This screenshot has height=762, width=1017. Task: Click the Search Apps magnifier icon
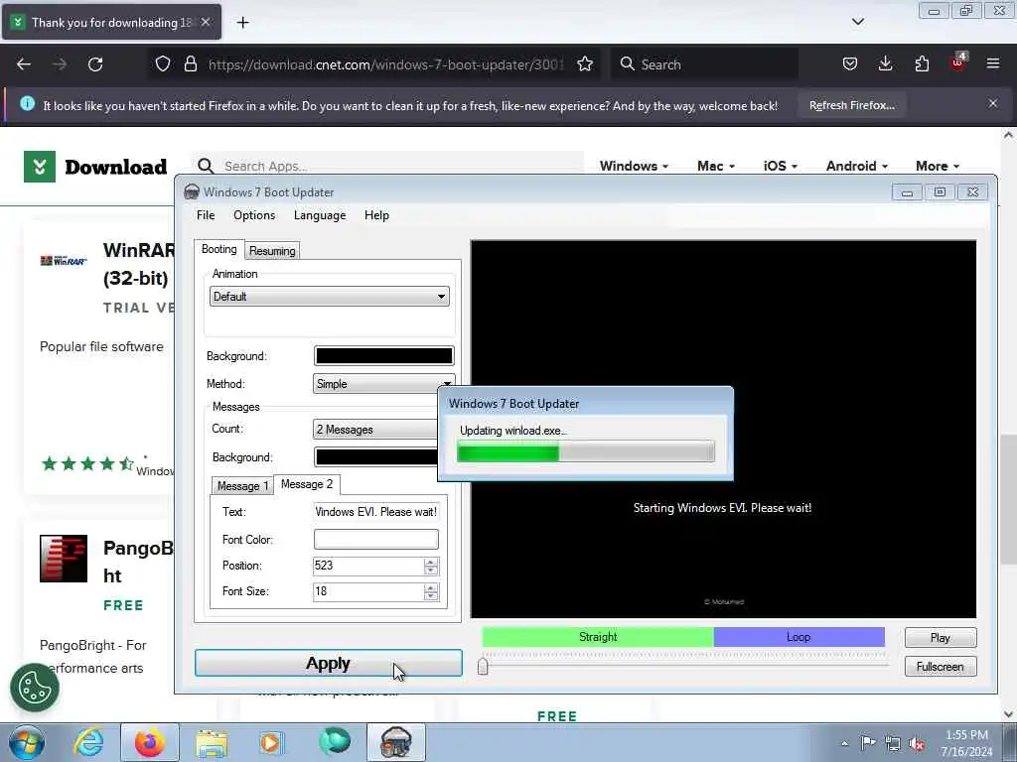coord(206,166)
